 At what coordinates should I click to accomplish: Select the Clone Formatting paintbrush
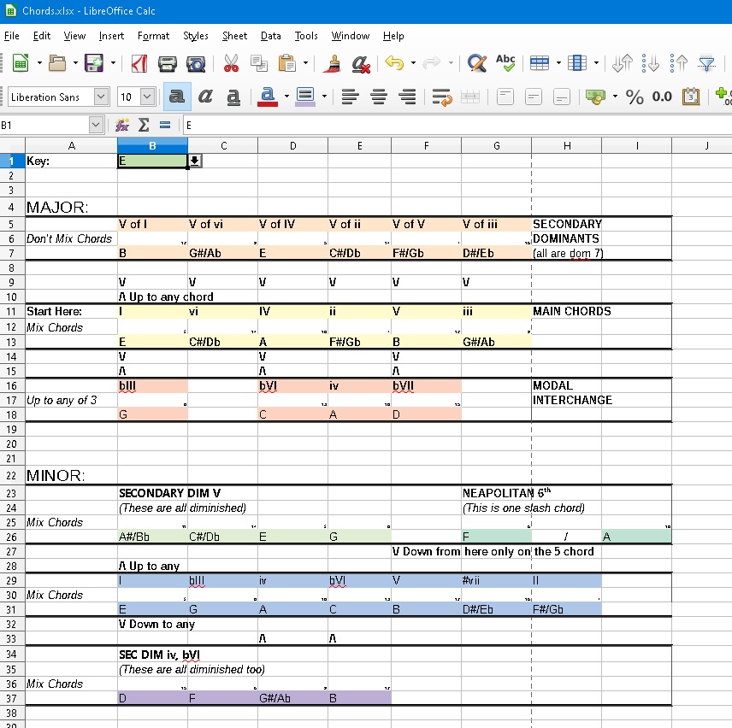[332, 63]
